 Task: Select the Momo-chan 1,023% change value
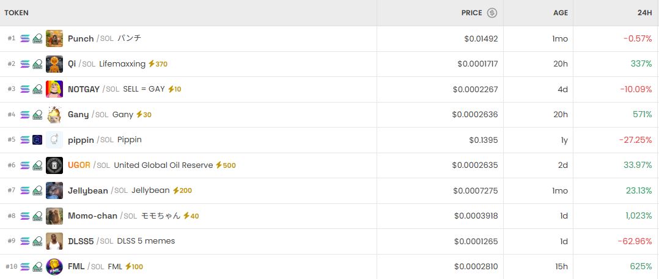[x=639, y=216]
